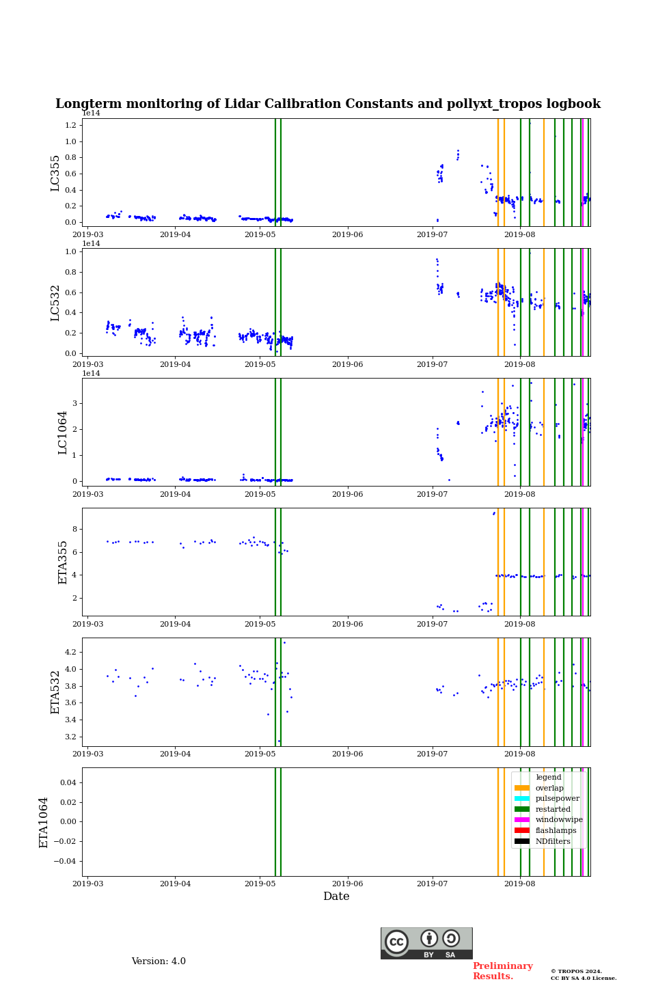Click the ETA355 y-axis label
The image size is (656, 984).
63,562
